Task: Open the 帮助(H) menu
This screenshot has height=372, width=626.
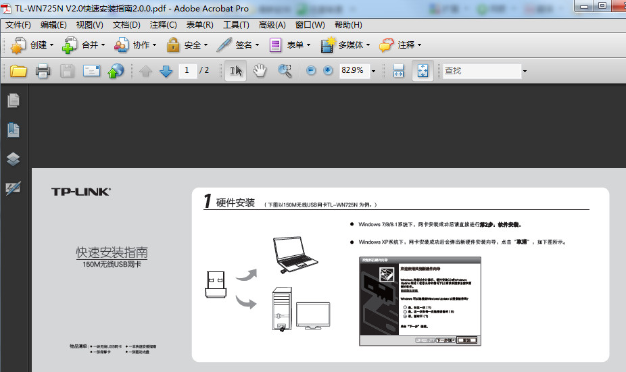Action: point(348,25)
